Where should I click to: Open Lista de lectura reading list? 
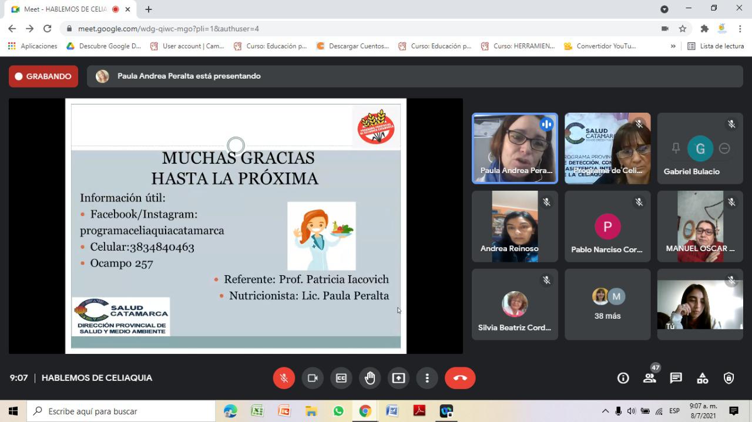tap(716, 46)
